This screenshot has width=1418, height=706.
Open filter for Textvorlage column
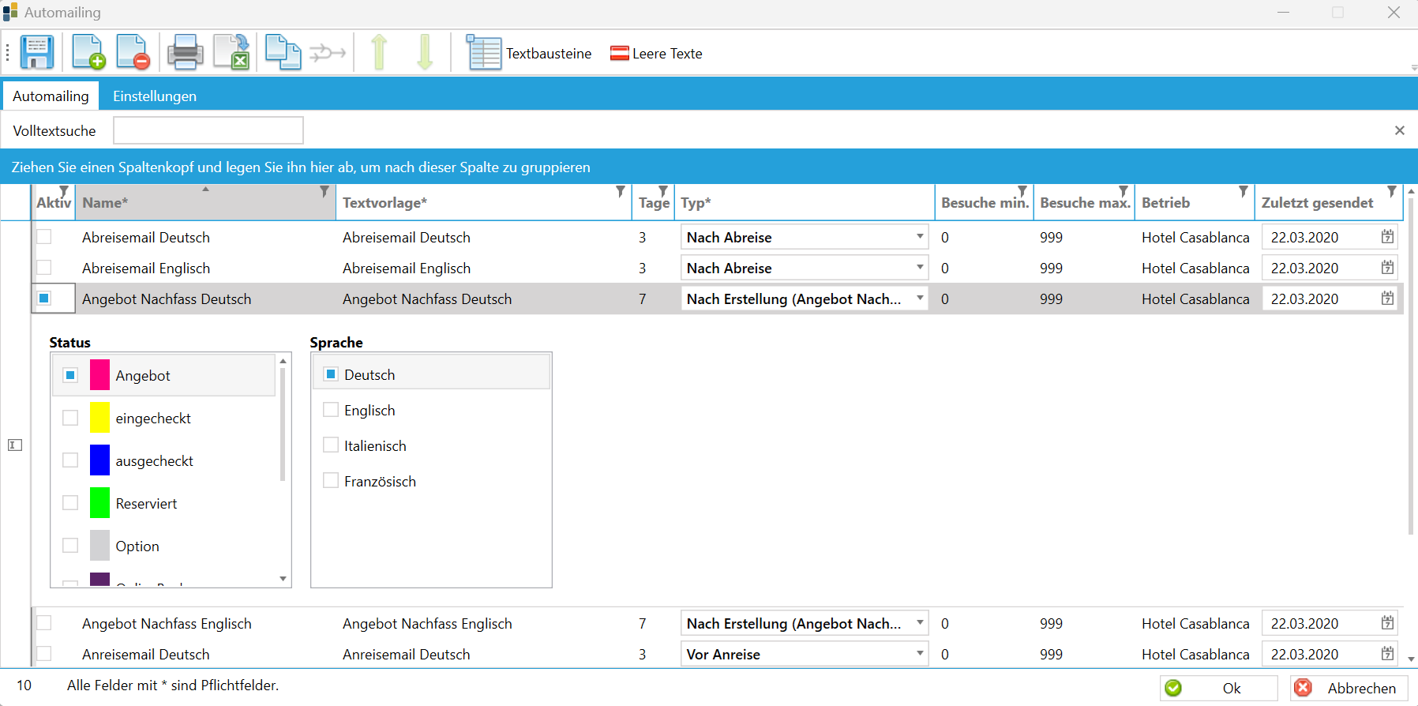tap(621, 192)
